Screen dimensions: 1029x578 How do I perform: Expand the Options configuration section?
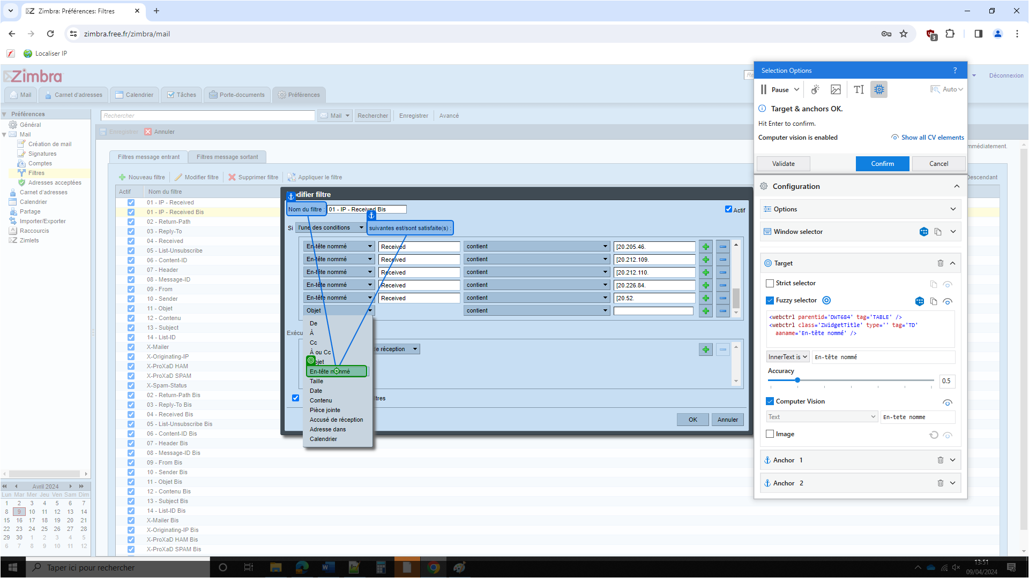953,209
